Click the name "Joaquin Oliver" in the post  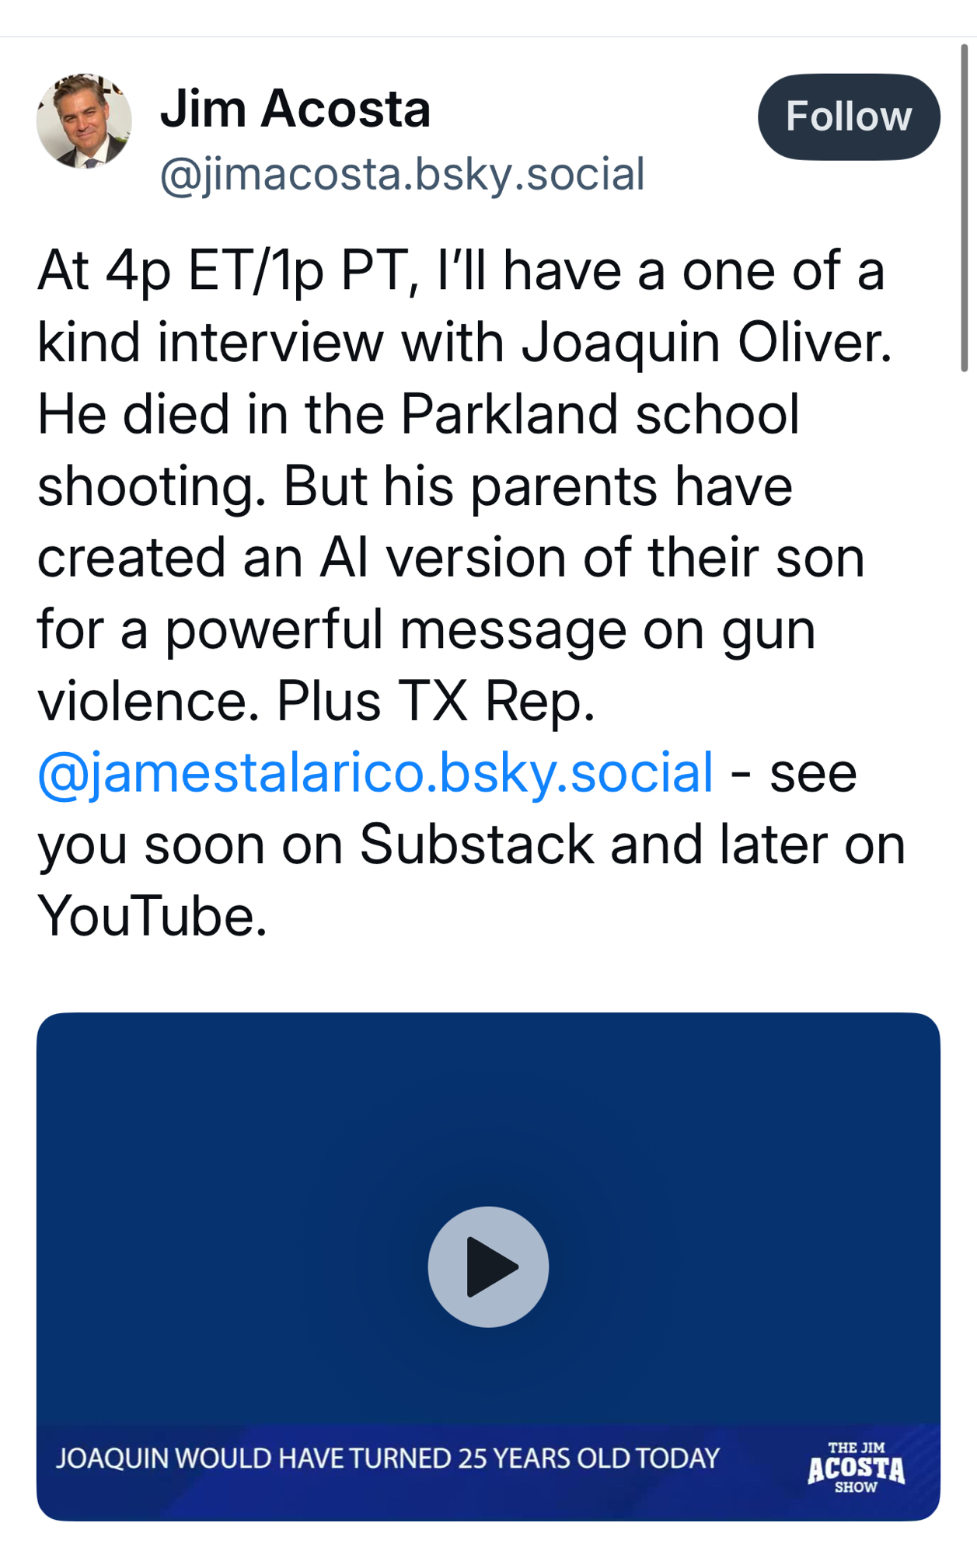[706, 343]
